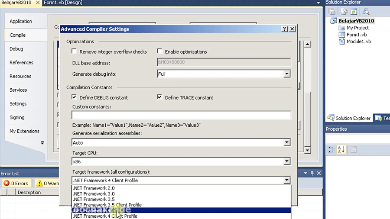This screenshot has width=390, height=219.
Task: Open Generate serialization assemblies dropdown
Action: pyautogui.click(x=287, y=142)
